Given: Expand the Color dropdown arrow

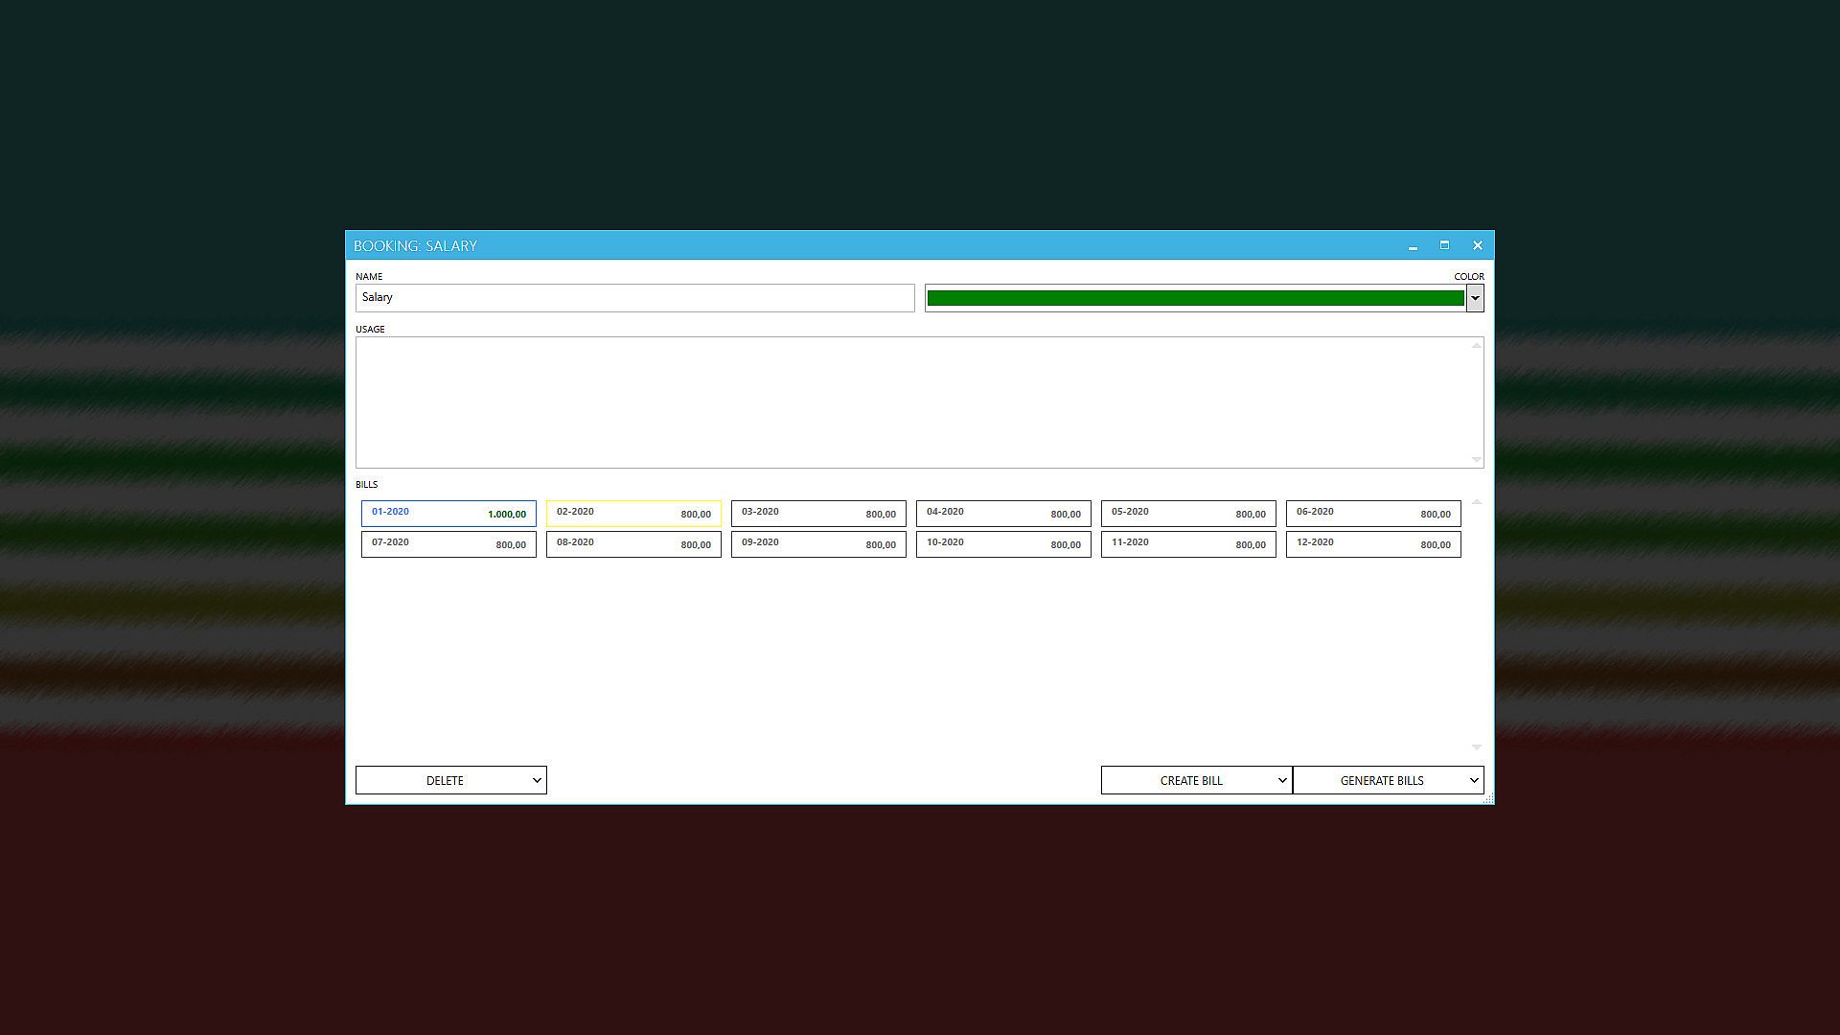Looking at the screenshot, I should pos(1475,298).
